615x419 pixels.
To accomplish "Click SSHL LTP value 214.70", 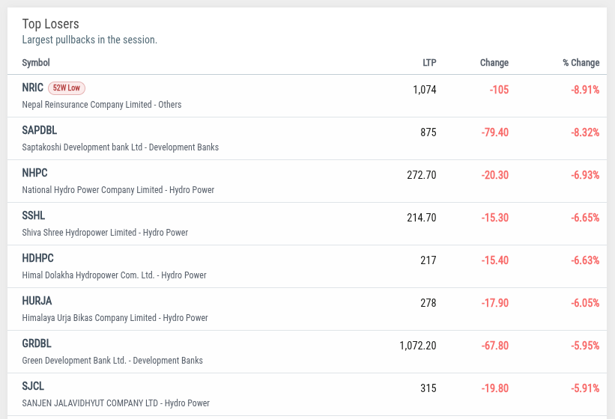I will tap(421, 218).
